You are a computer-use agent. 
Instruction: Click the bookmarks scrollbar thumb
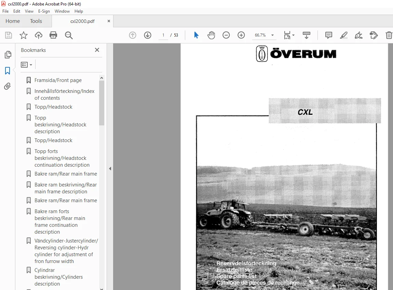coord(101,103)
